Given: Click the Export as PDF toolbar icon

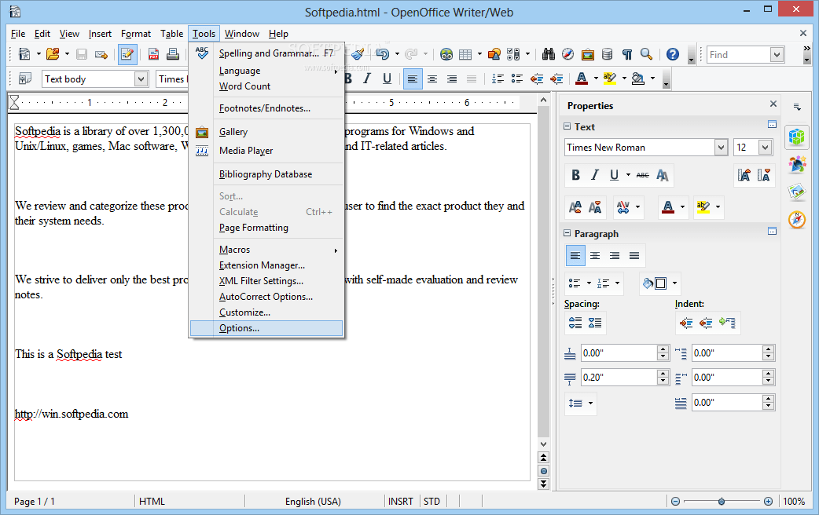Looking at the screenshot, I should 153,54.
